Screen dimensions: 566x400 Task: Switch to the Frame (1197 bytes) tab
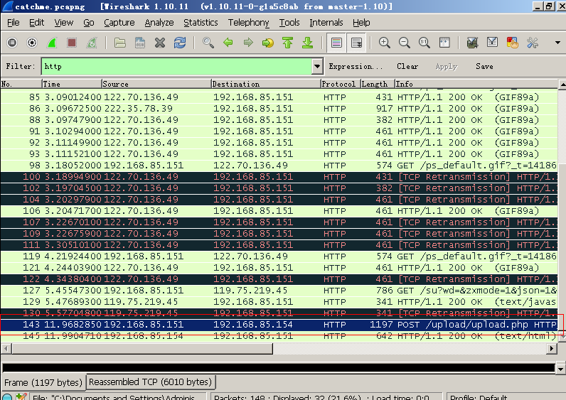43,382
